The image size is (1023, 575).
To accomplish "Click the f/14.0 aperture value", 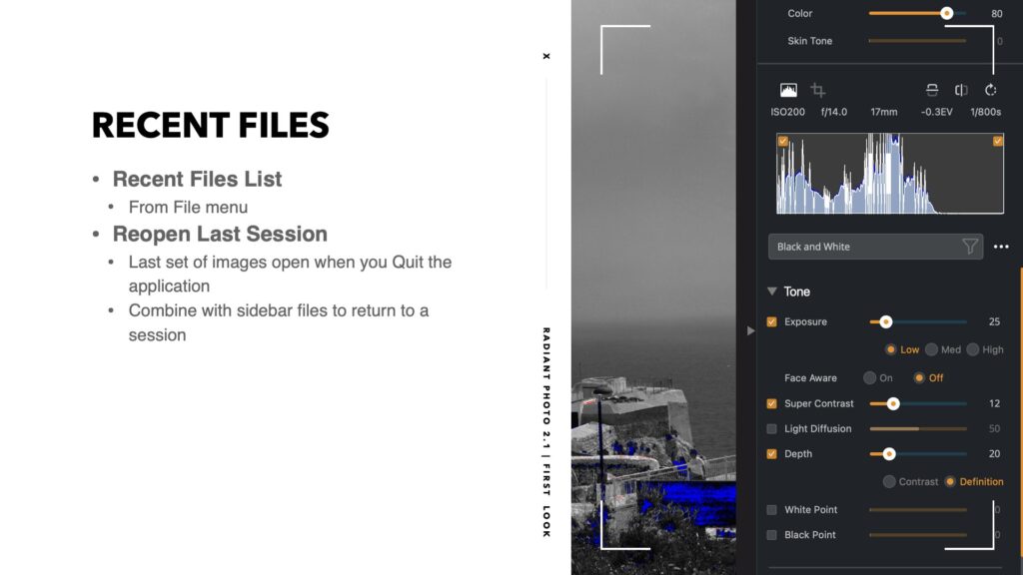I will [834, 112].
